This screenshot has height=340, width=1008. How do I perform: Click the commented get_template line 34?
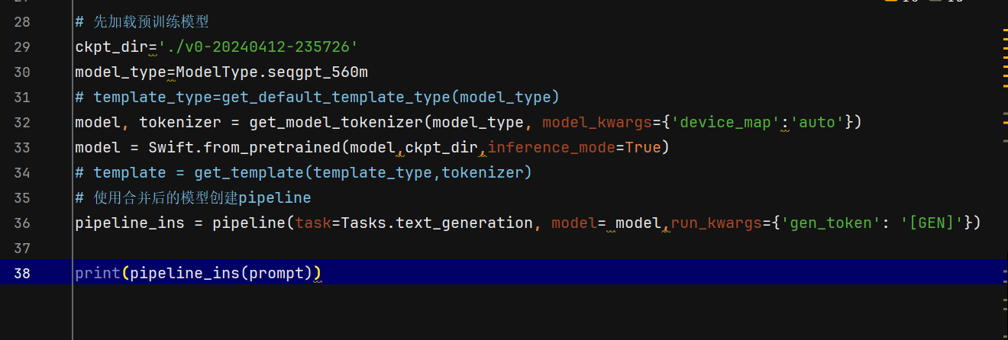304,172
